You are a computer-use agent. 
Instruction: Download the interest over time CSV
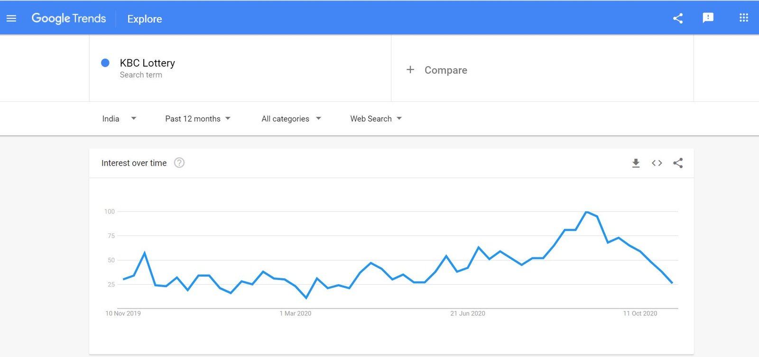[x=636, y=163]
